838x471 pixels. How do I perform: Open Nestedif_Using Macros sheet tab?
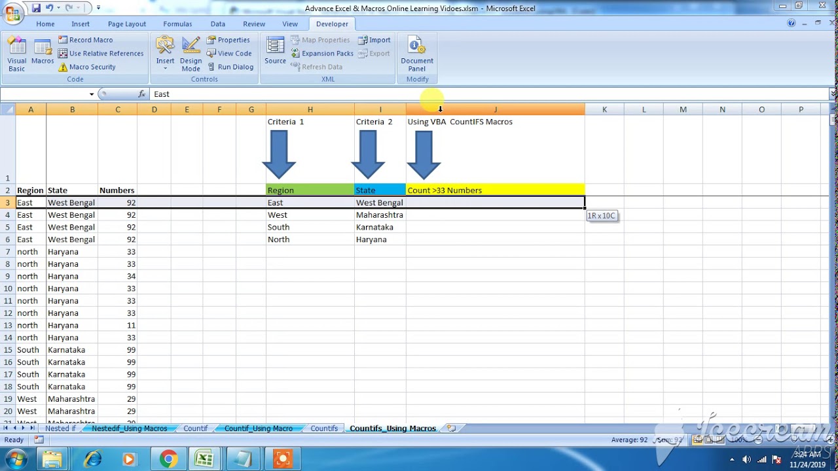pos(129,428)
